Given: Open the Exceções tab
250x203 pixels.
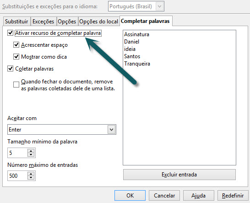Looking at the screenshot, I should point(43,22).
